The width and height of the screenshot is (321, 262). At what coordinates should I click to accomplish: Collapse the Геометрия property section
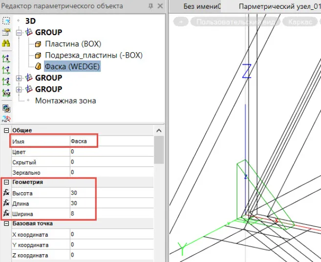(6, 182)
